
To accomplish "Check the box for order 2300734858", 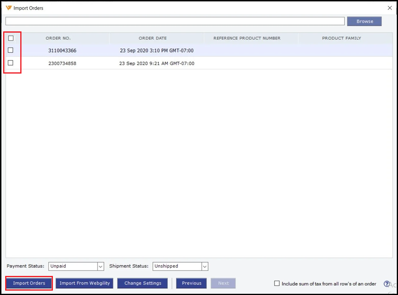I will coord(11,63).
